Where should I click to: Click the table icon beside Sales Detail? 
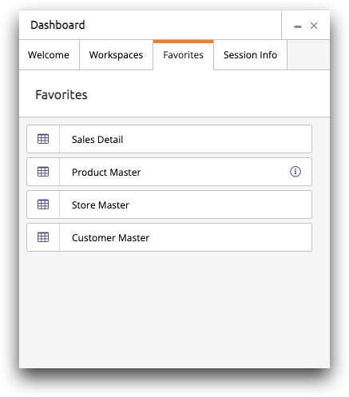click(43, 139)
